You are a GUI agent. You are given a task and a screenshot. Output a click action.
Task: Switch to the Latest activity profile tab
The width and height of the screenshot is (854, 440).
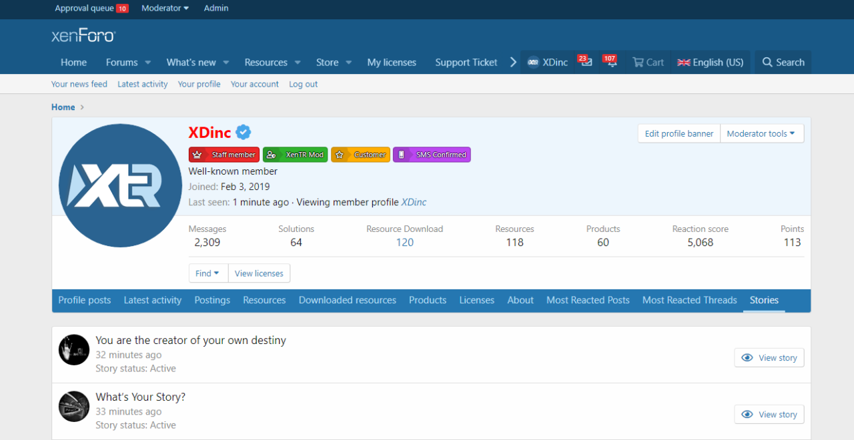[x=153, y=300]
